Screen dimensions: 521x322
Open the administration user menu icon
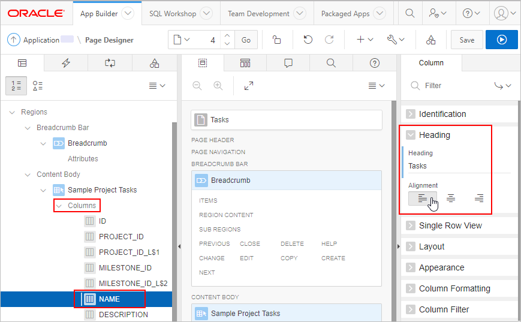(437, 13)
